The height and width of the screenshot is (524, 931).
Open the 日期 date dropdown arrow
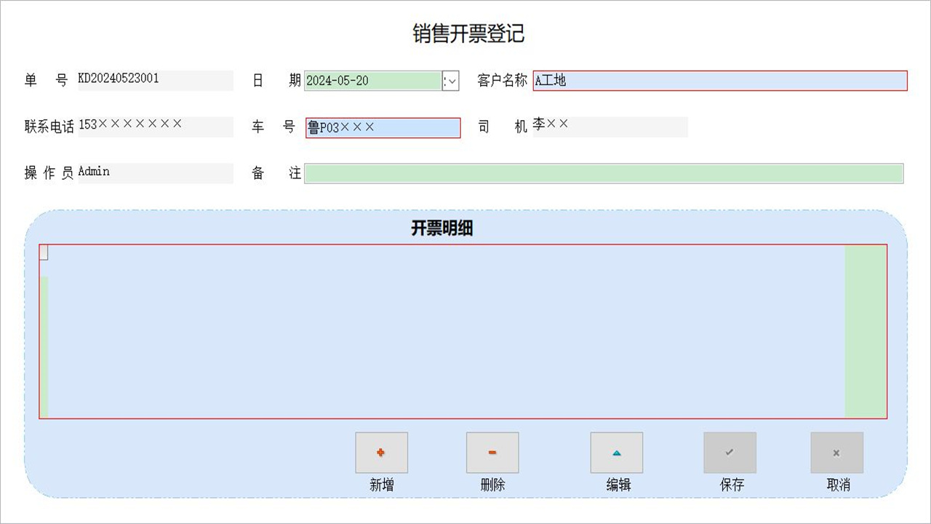(451, 81)
